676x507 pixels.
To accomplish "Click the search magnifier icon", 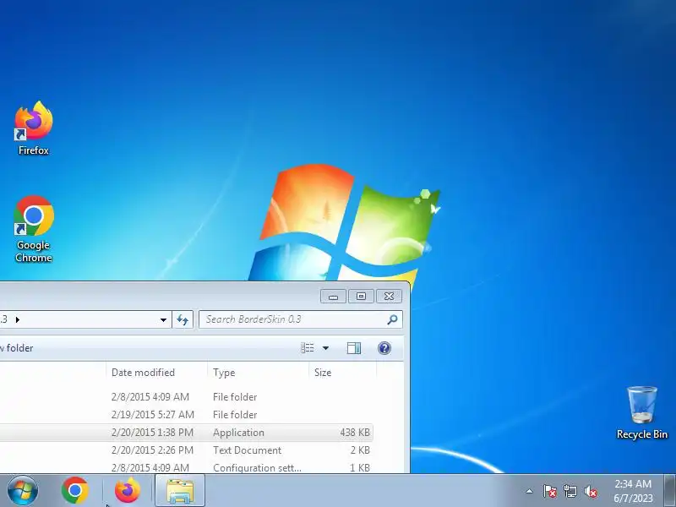I will point(392,319).
